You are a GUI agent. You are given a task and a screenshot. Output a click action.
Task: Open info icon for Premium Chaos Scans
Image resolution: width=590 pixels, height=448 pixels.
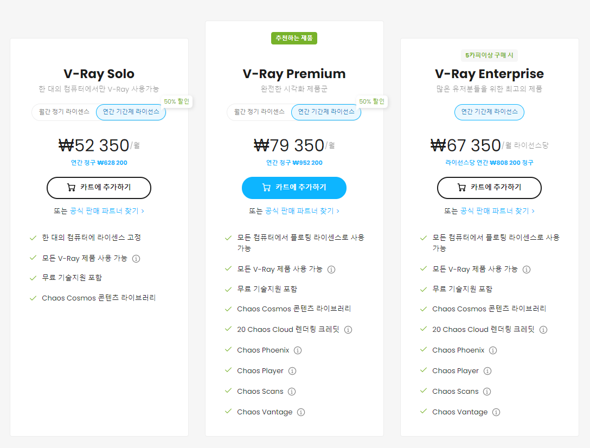click(292, 392)
